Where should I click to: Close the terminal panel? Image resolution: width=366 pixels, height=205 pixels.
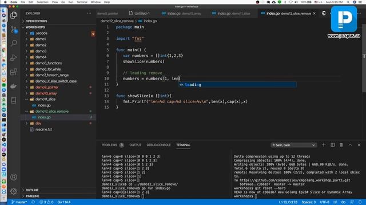(359, 145)
